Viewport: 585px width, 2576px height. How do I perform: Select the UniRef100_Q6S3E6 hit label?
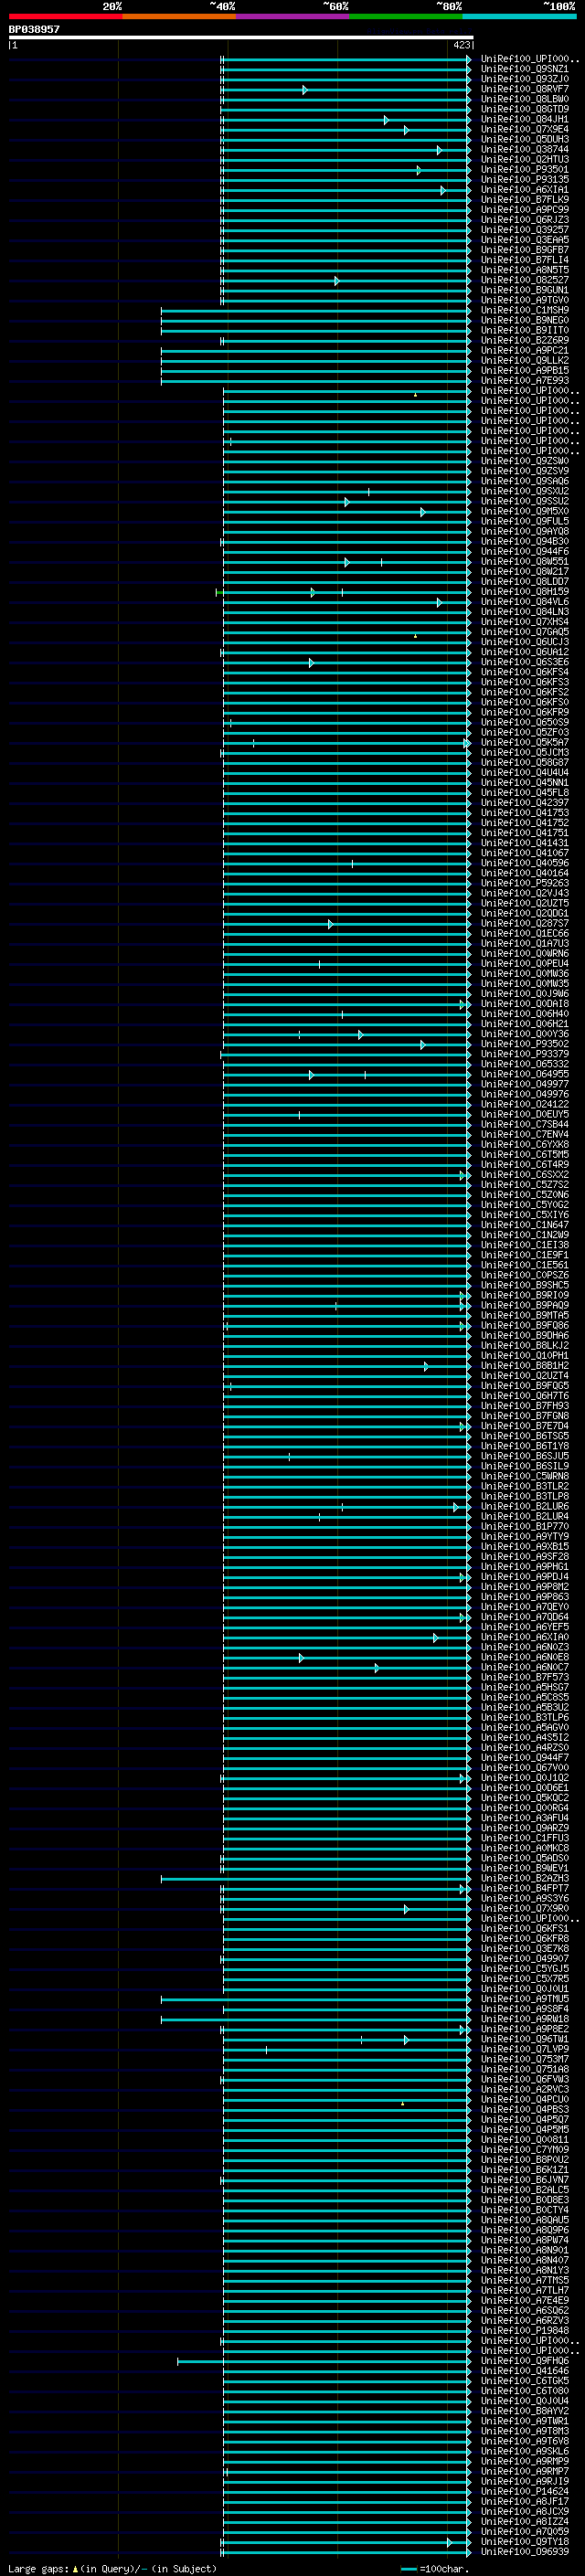pos(525,662)
